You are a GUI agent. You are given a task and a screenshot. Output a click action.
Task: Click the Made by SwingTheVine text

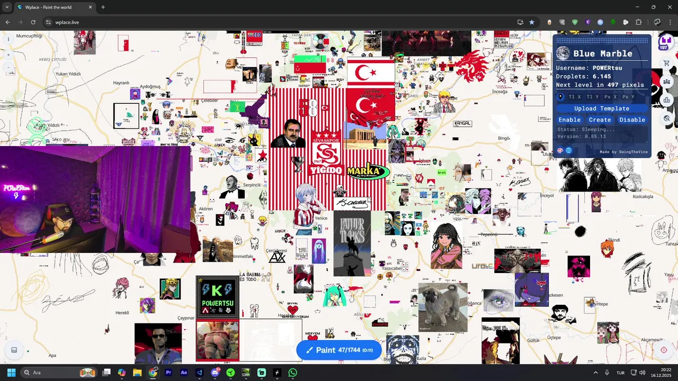pyautogui.click(x=623, y=152)
